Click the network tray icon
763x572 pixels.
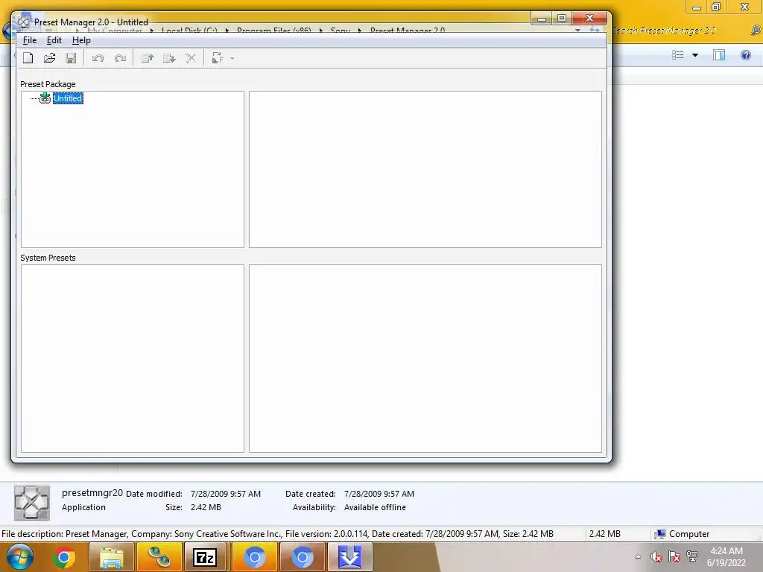pyautogui.click(x=692, y=556)
